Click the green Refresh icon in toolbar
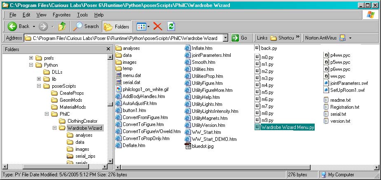381x180 pixels. tap(171, 26)
